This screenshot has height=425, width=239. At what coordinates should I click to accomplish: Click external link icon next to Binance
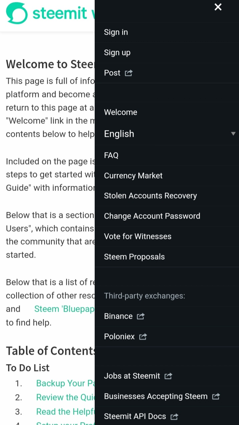(141, 316)
